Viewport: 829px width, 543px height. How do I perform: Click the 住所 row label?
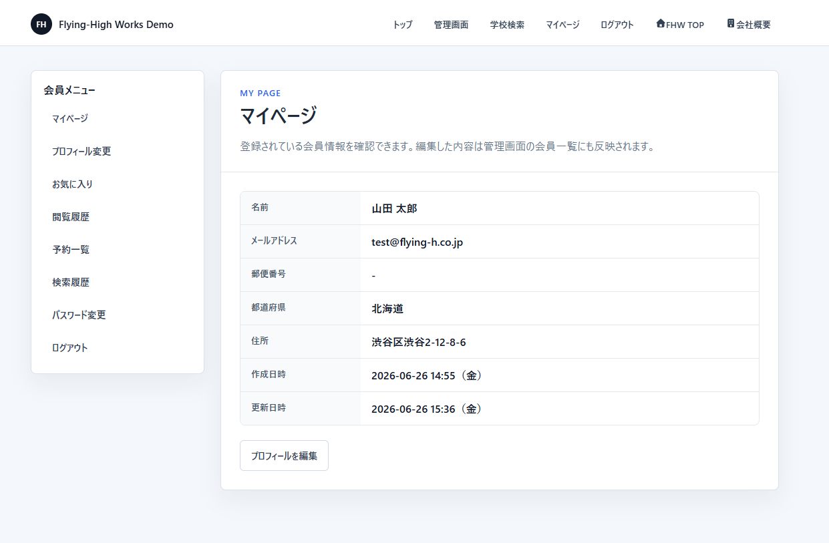[x=260, y=341]
